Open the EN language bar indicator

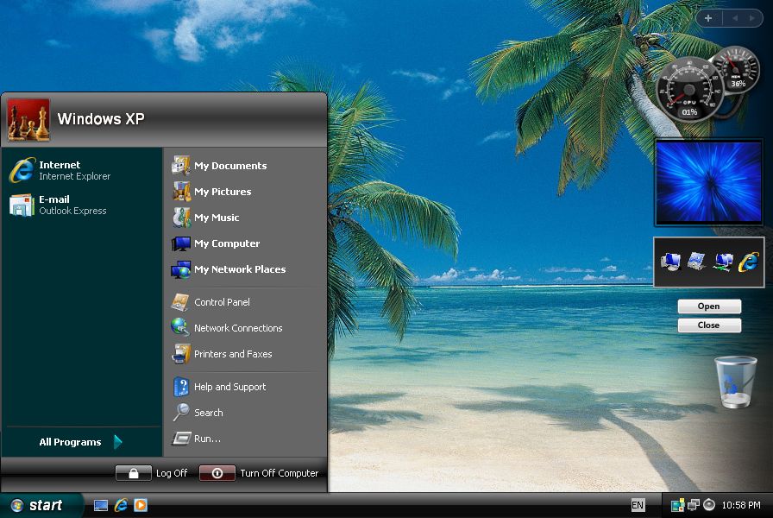pos(638,505)
